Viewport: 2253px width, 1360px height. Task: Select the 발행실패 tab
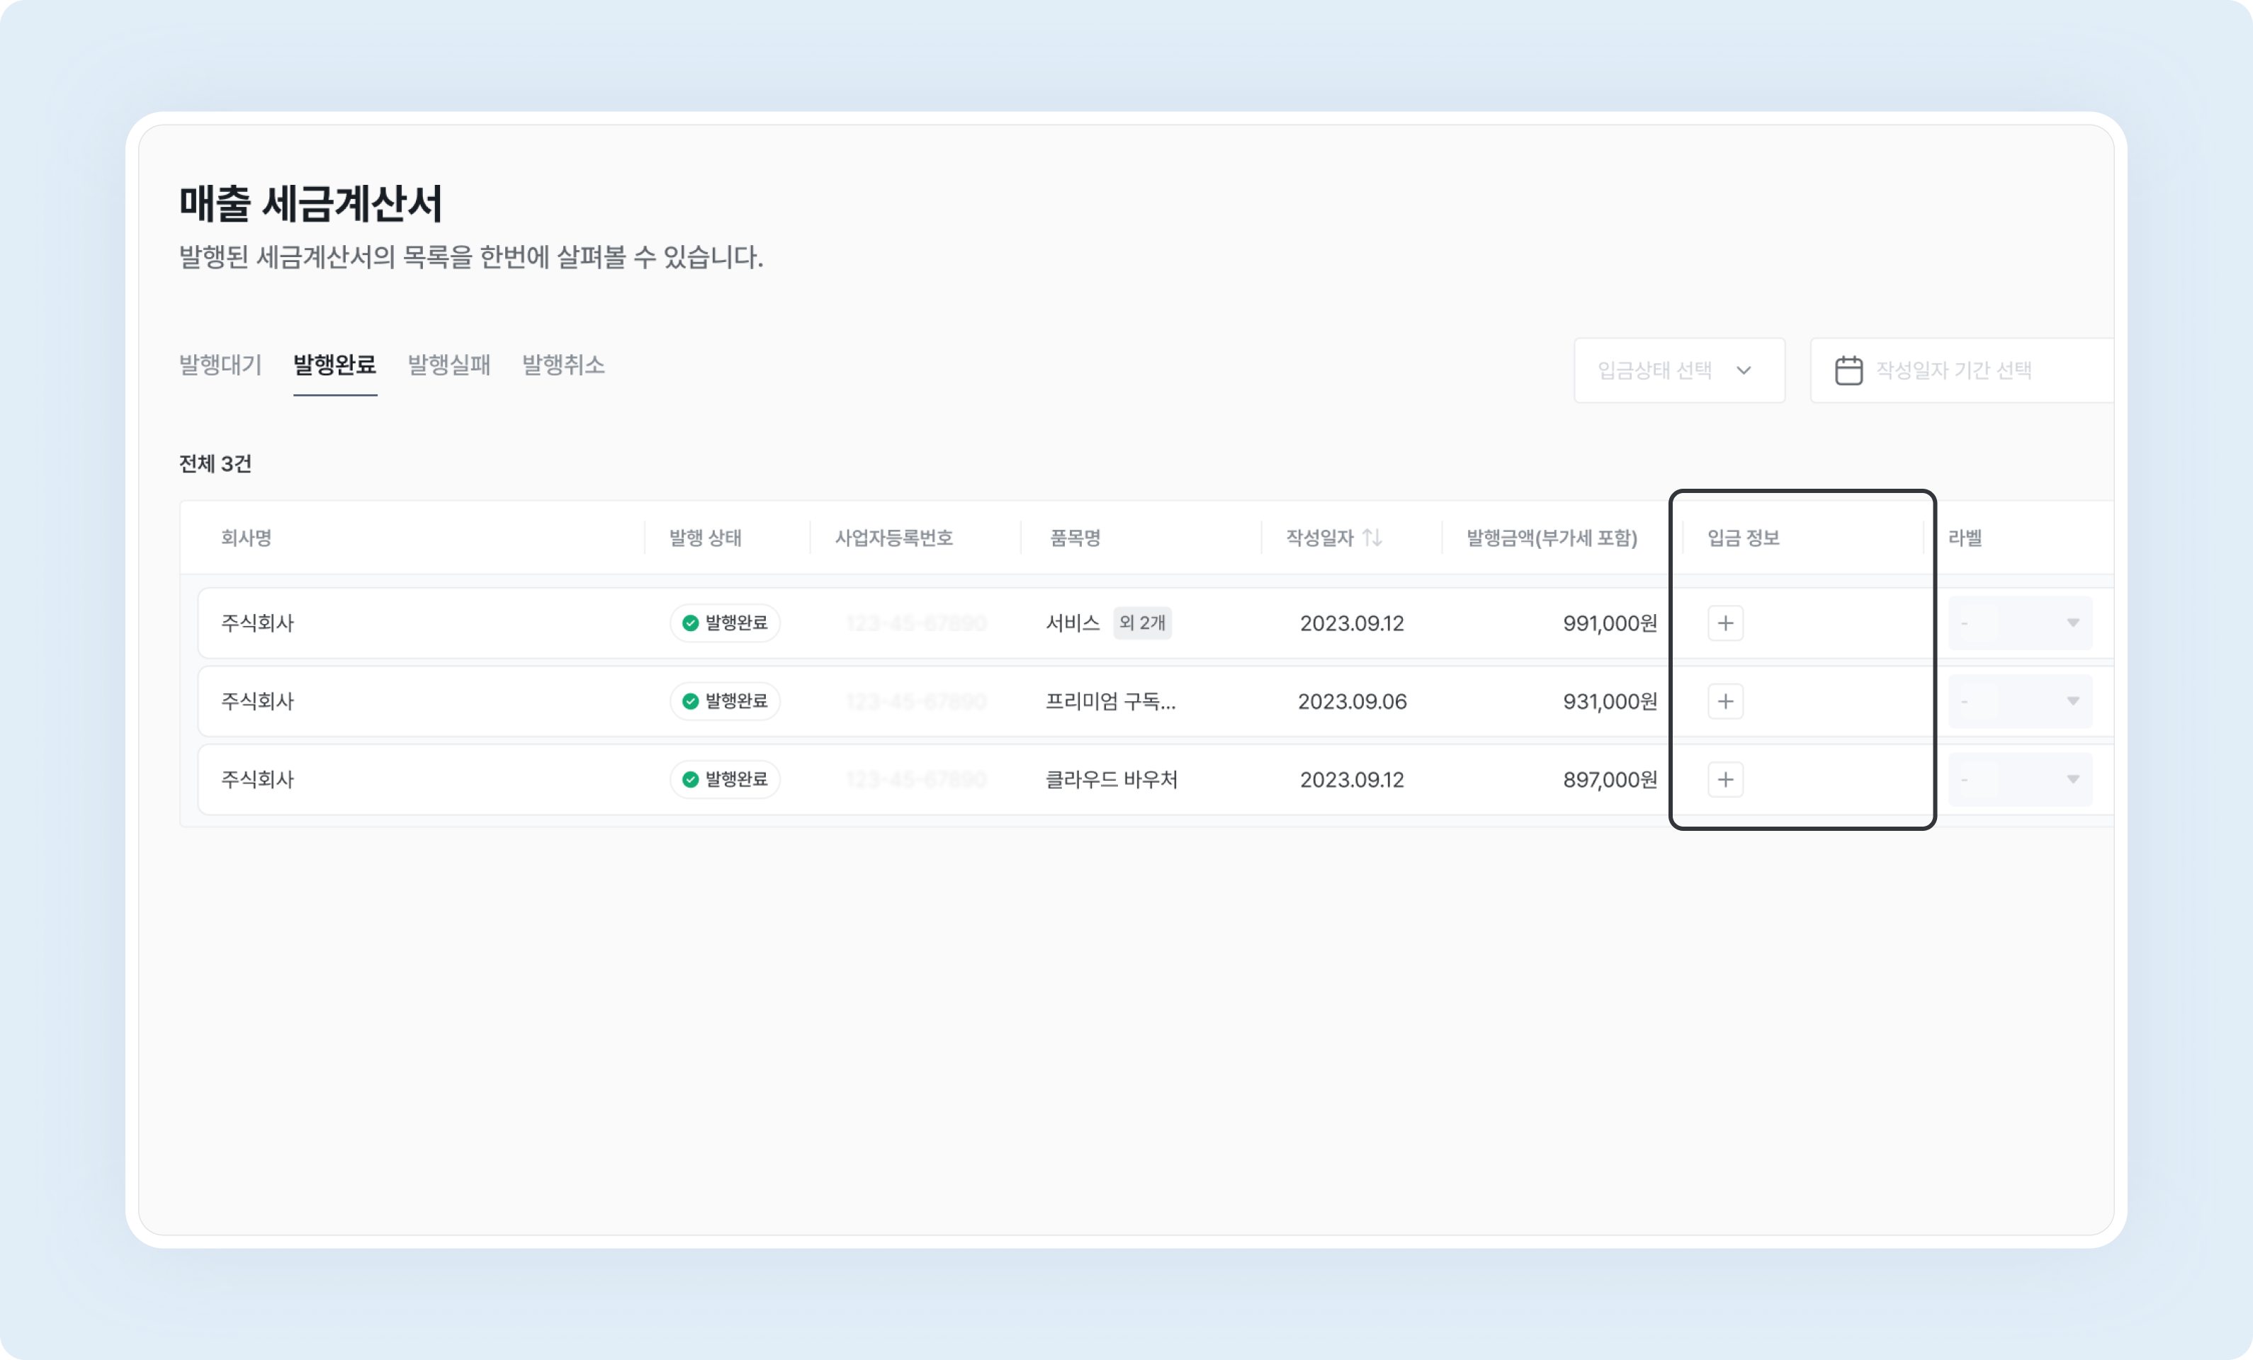(449, 365)
